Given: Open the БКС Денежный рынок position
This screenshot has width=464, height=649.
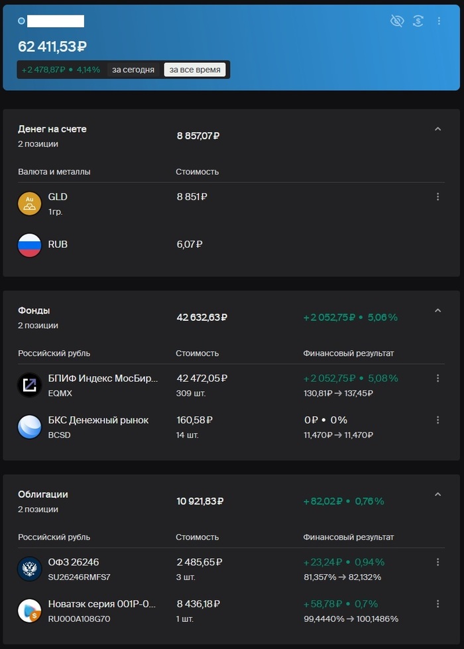Looking at the screenshot, I should point(98,420).
